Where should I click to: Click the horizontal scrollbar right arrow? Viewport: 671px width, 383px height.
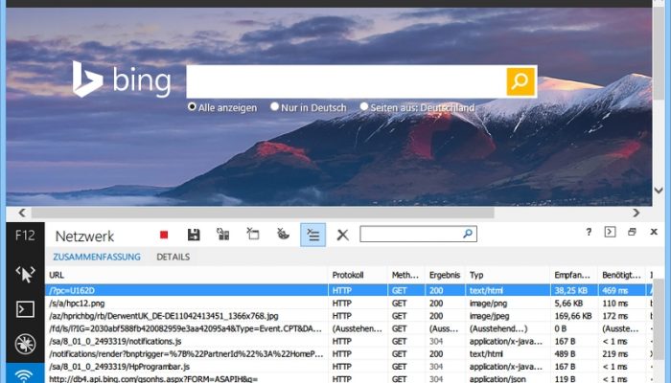tap(636, 213)
